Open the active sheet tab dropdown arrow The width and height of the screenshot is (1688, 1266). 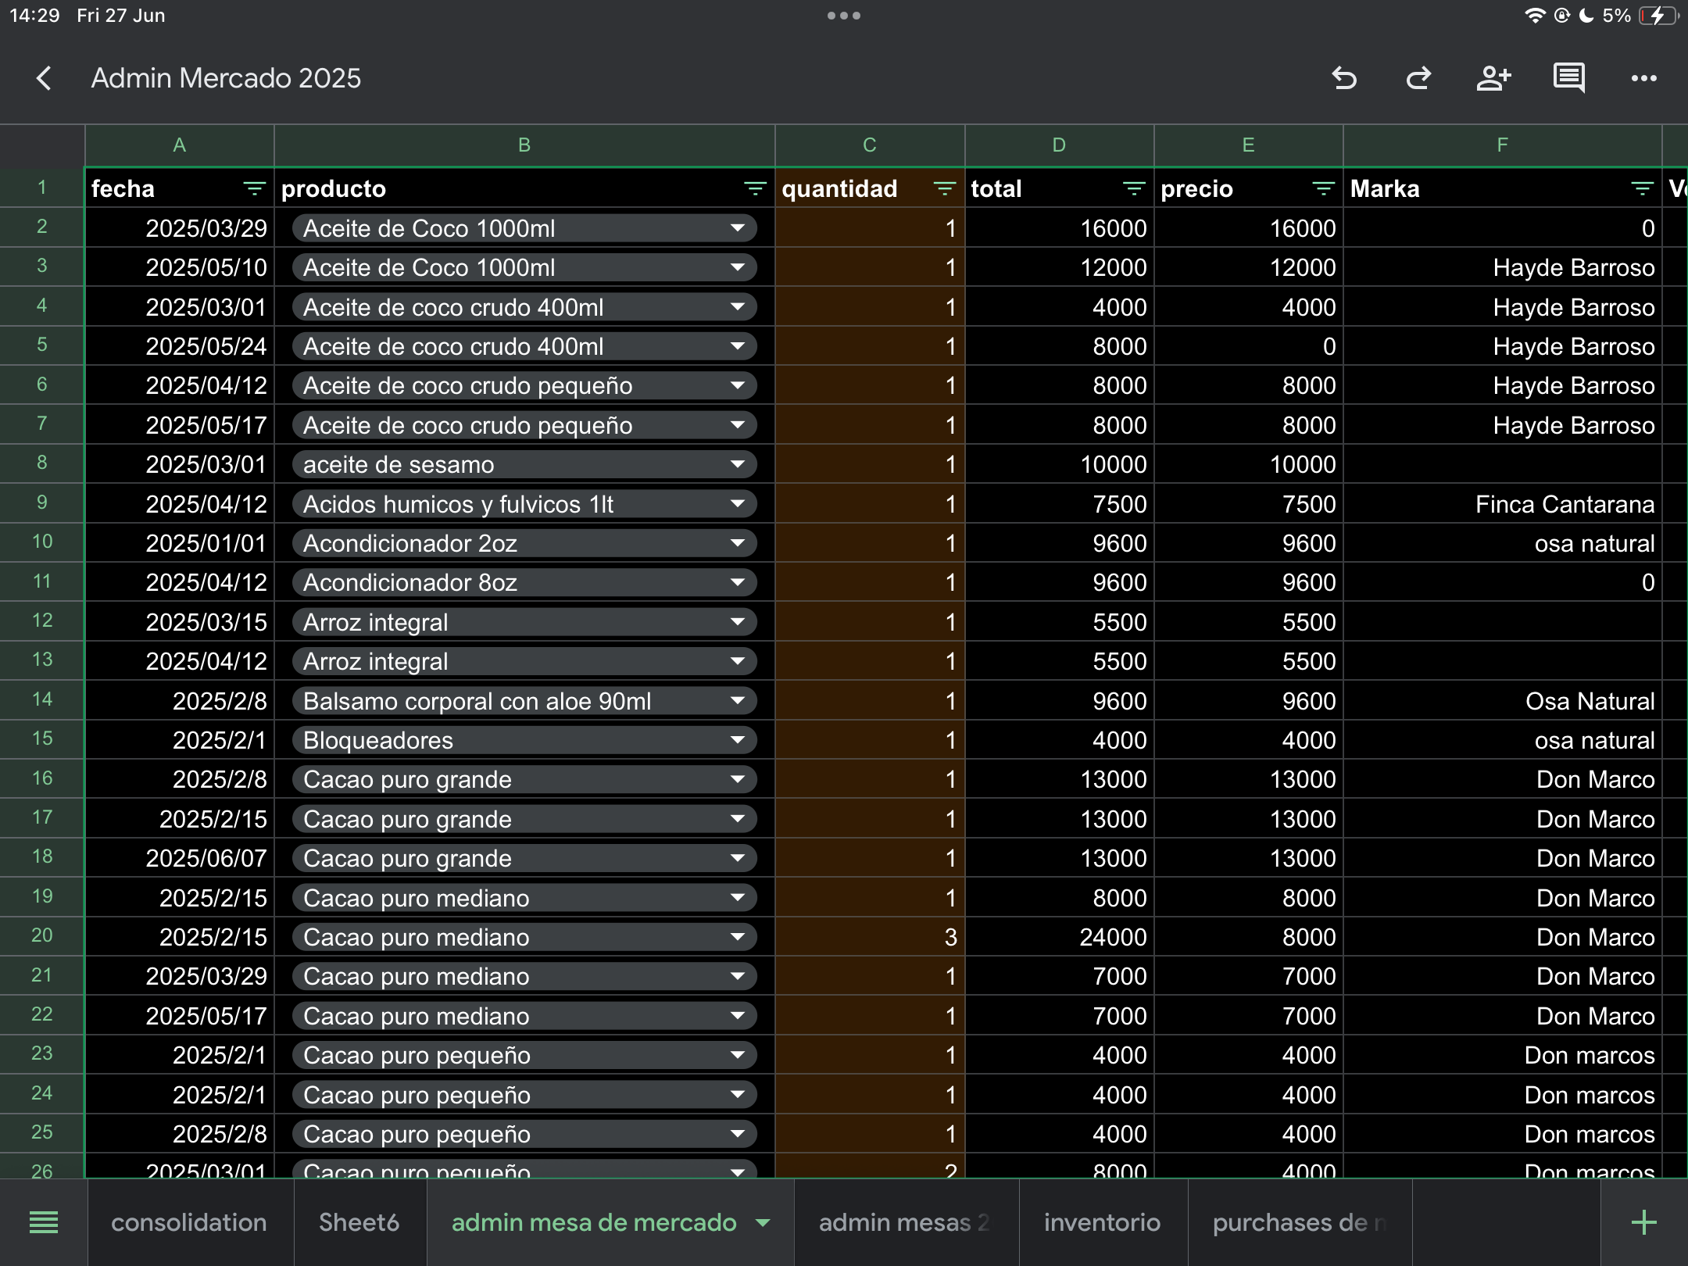coord(764,1222)
